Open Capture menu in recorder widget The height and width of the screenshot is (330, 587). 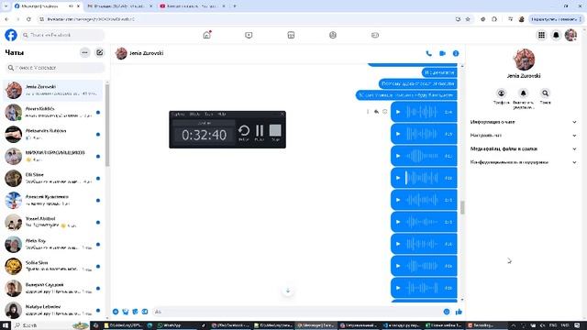coord(177,114)
